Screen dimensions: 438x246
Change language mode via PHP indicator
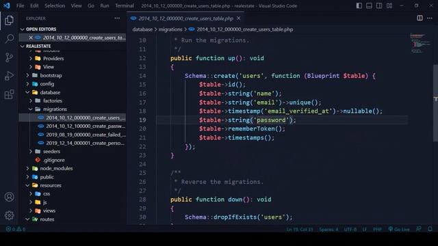377,230
